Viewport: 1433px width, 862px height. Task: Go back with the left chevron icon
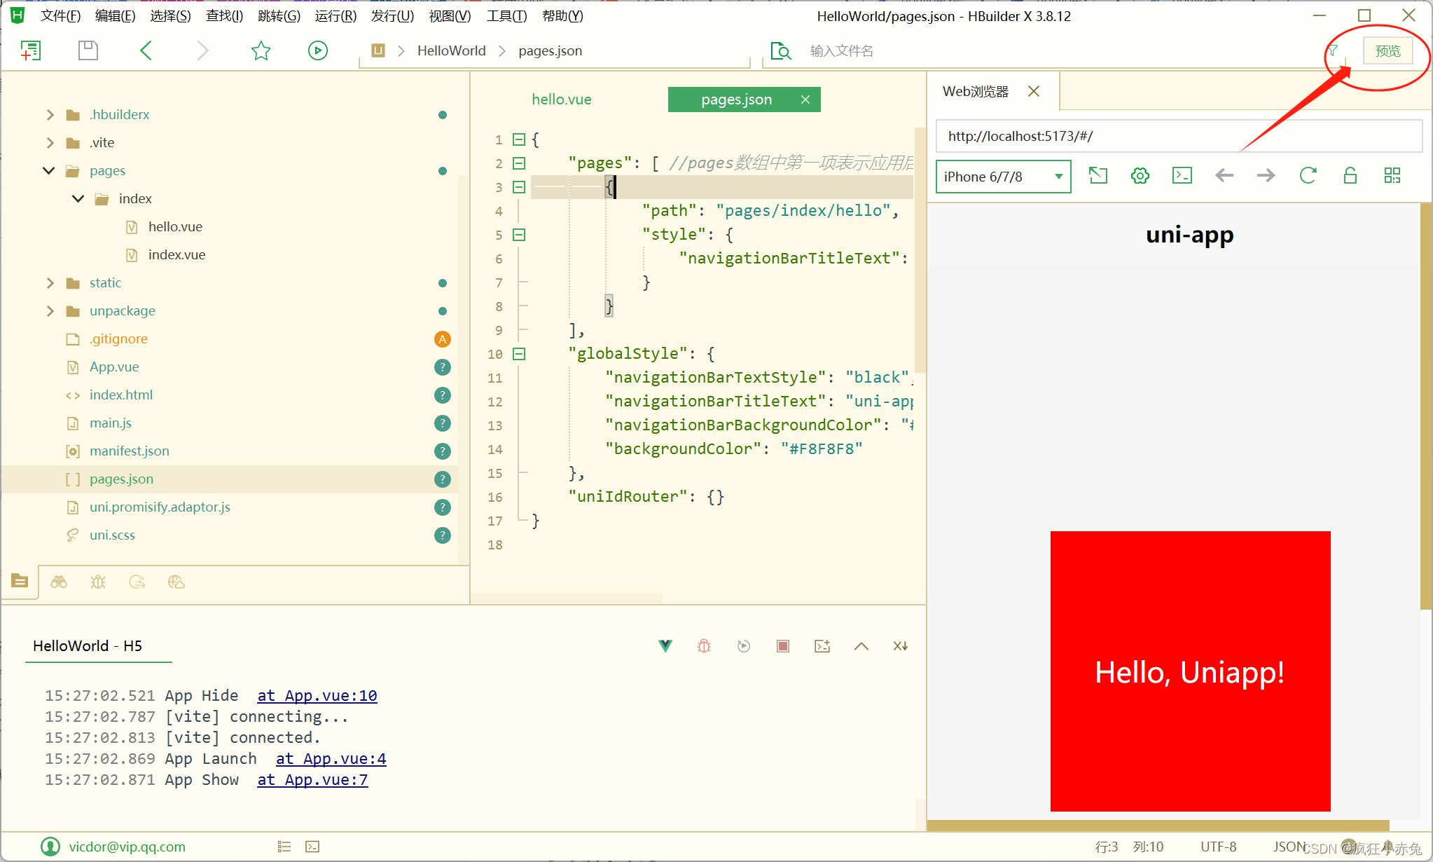click(x=146, y=50)
